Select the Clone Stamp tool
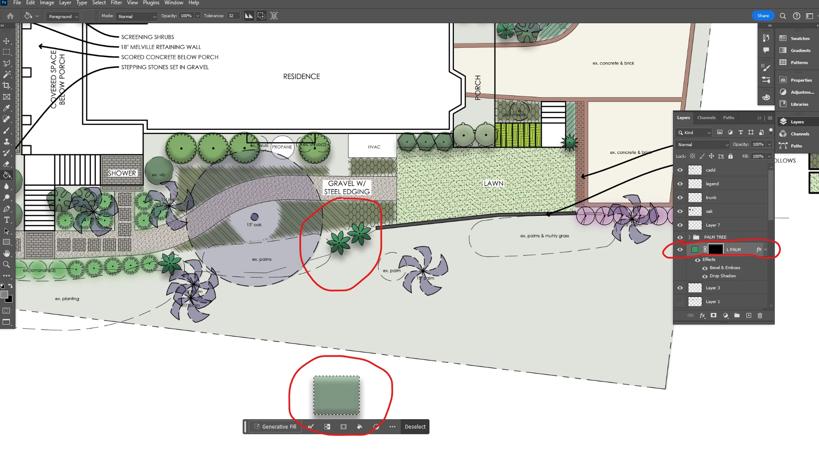 click(x=6, y=141)
